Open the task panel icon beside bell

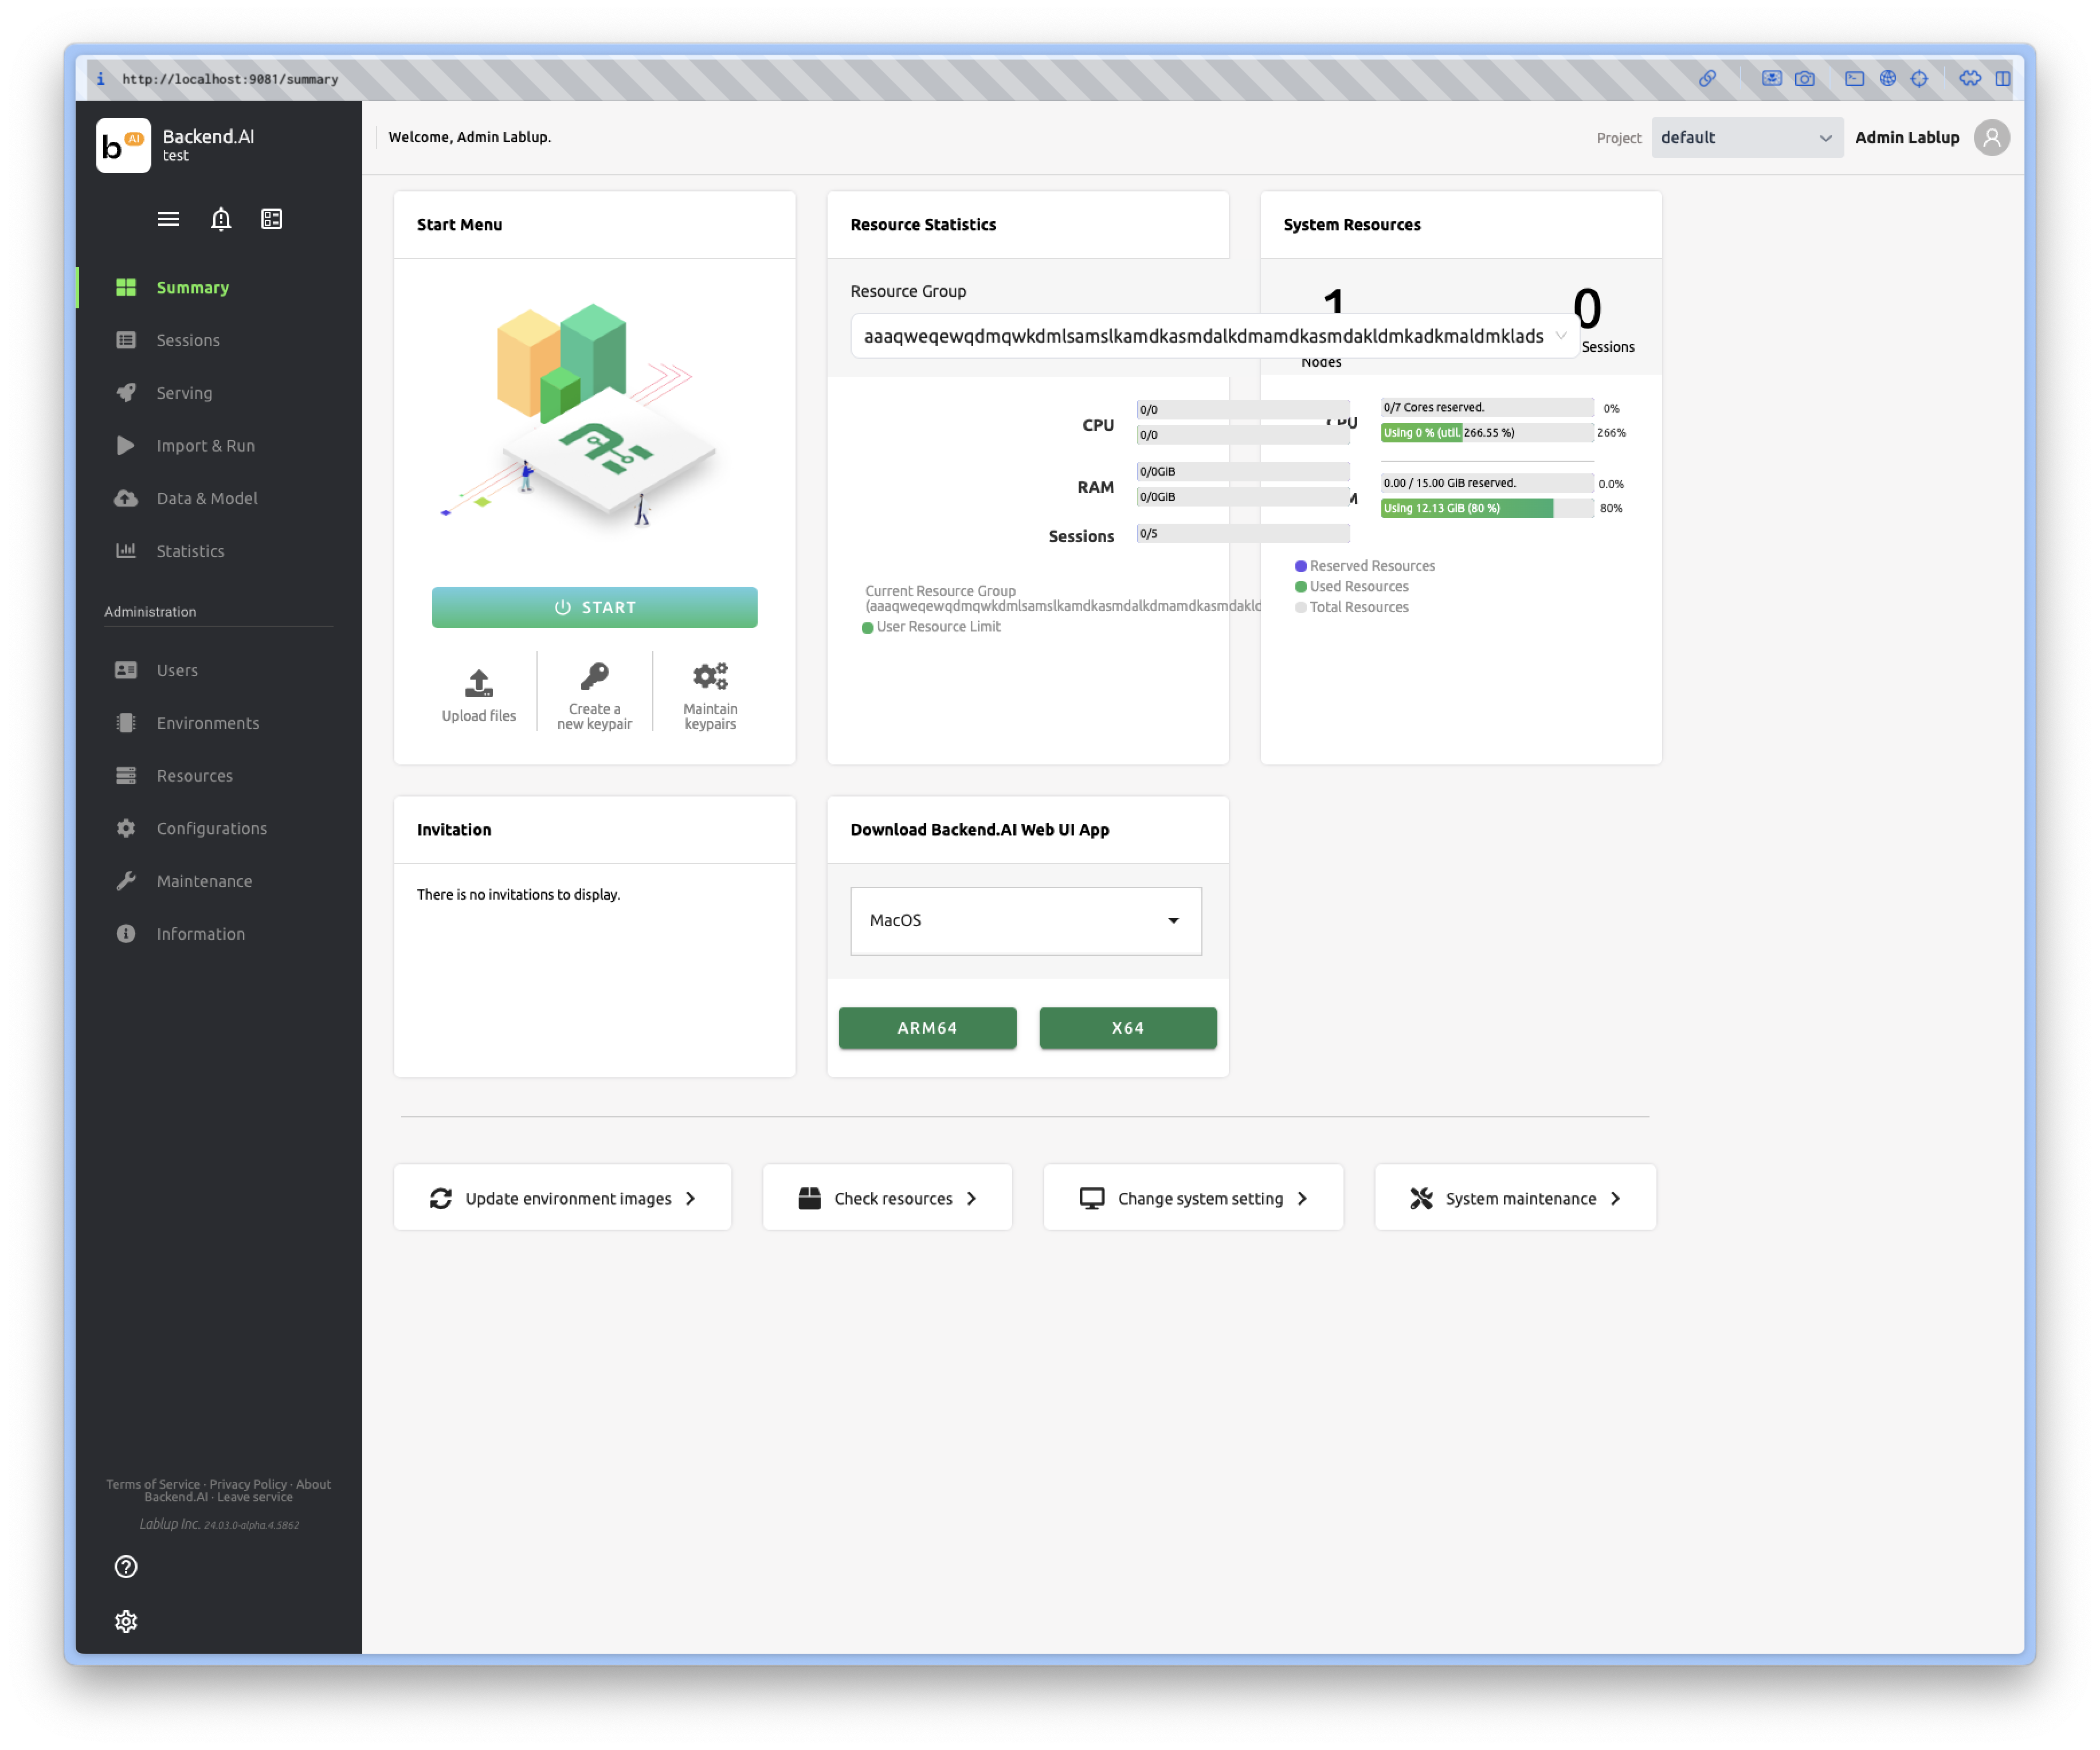coord(272,219)
